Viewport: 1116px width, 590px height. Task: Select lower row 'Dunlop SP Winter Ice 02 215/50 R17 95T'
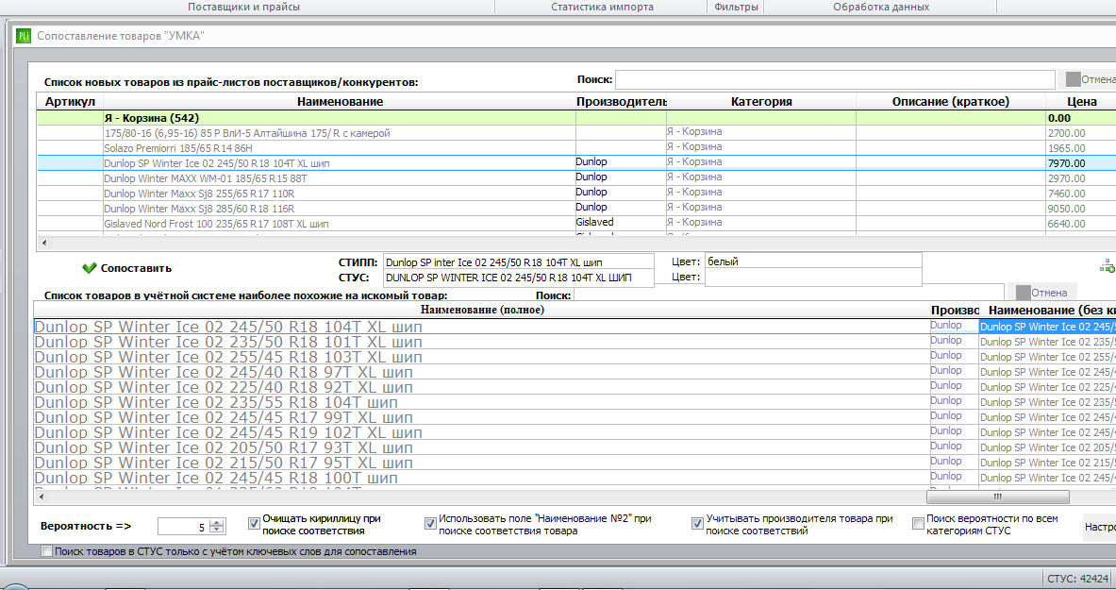point(575,463)
